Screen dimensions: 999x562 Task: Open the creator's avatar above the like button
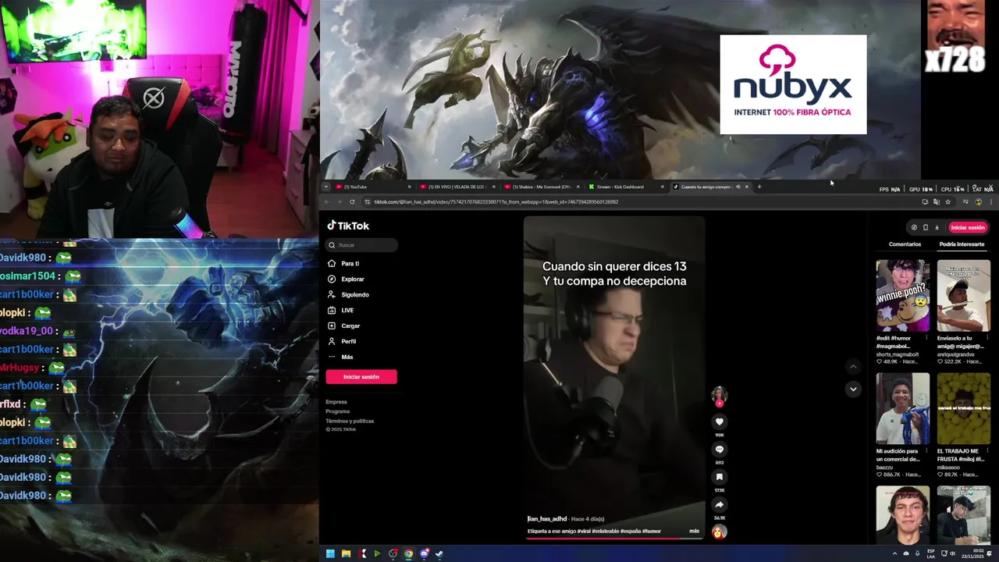719,395
